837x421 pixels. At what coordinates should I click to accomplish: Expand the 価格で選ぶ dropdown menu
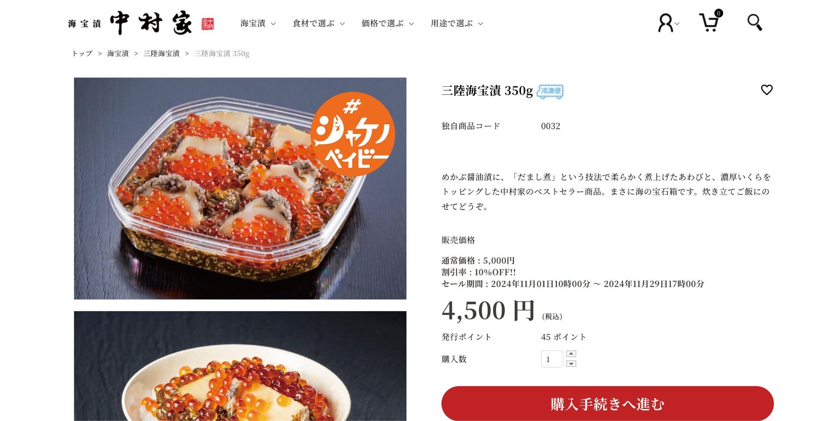click(x=388, y=23)
